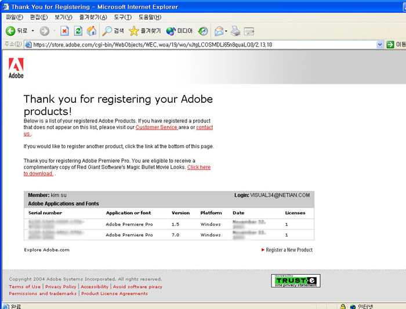Image resolution: width=406 pixels, height=309 pixels.
Task: Open the Mail icon dropdown arrow
Action: click(226, 31)
